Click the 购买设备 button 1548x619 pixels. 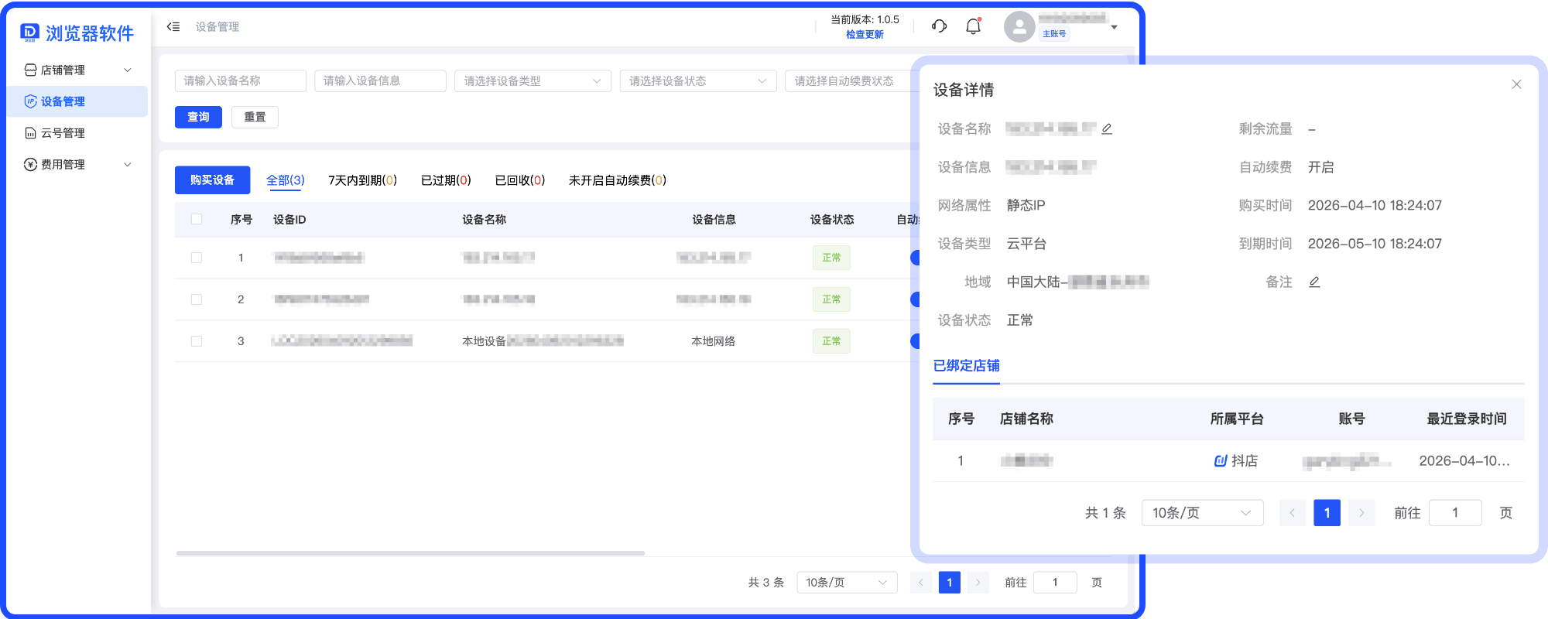[212, 180]
